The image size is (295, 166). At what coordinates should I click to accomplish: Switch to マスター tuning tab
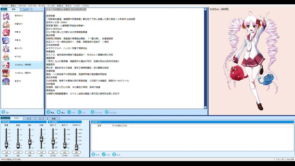[17, 118]
